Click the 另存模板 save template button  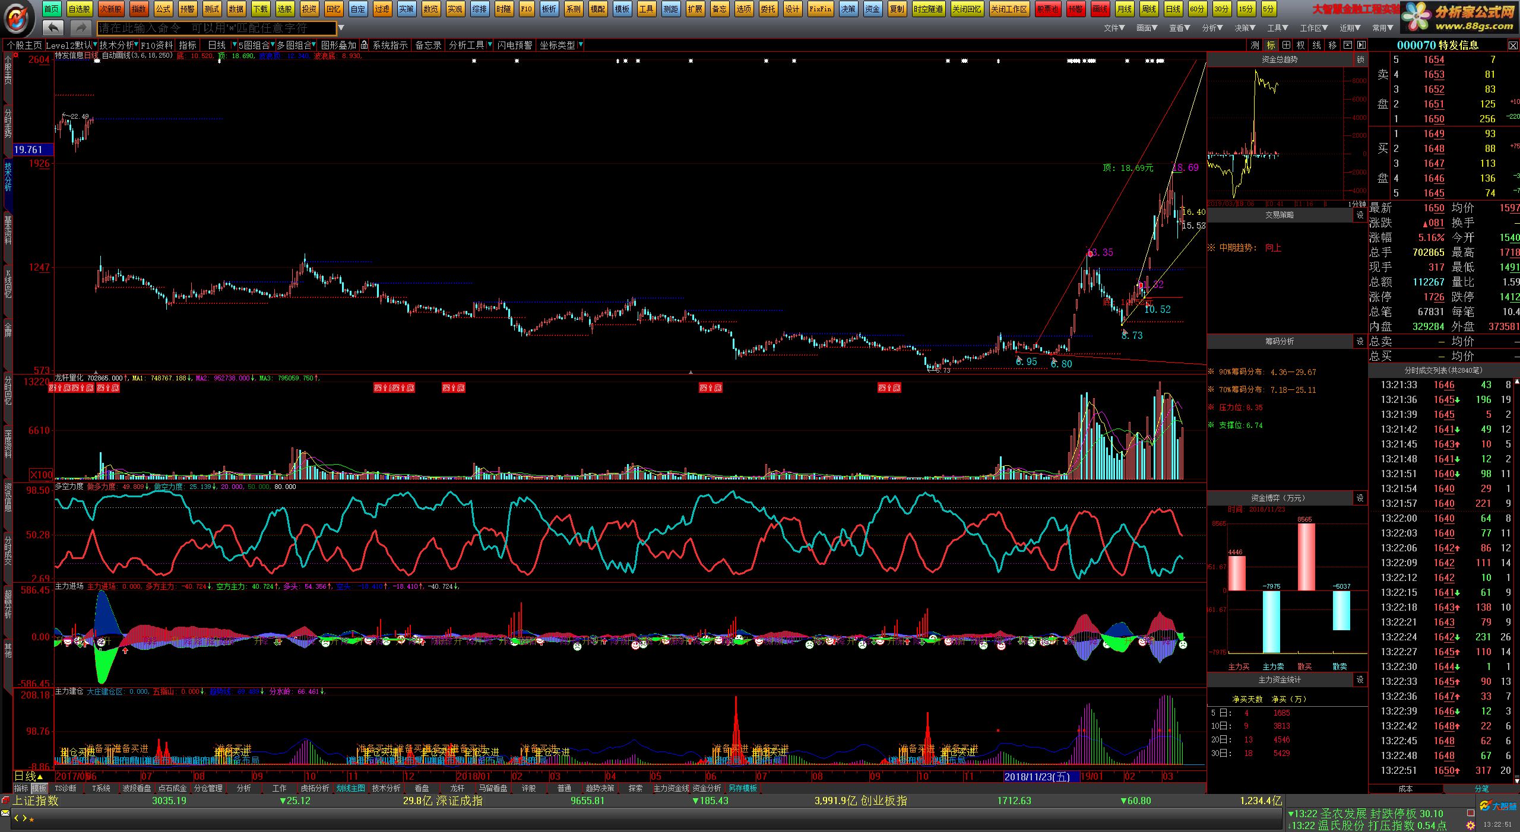coord(743,789)
